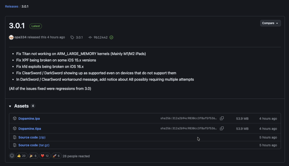289x166 pixels.
Task: Click the sha256 text of Dopamine.tipa
Action: click(188, 129)
